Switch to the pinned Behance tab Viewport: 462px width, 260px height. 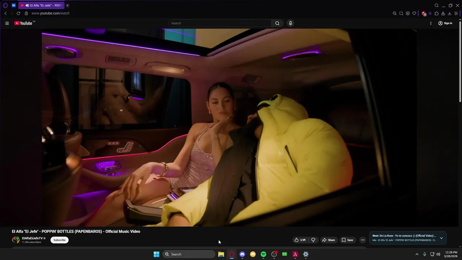[x=14, y=5]
